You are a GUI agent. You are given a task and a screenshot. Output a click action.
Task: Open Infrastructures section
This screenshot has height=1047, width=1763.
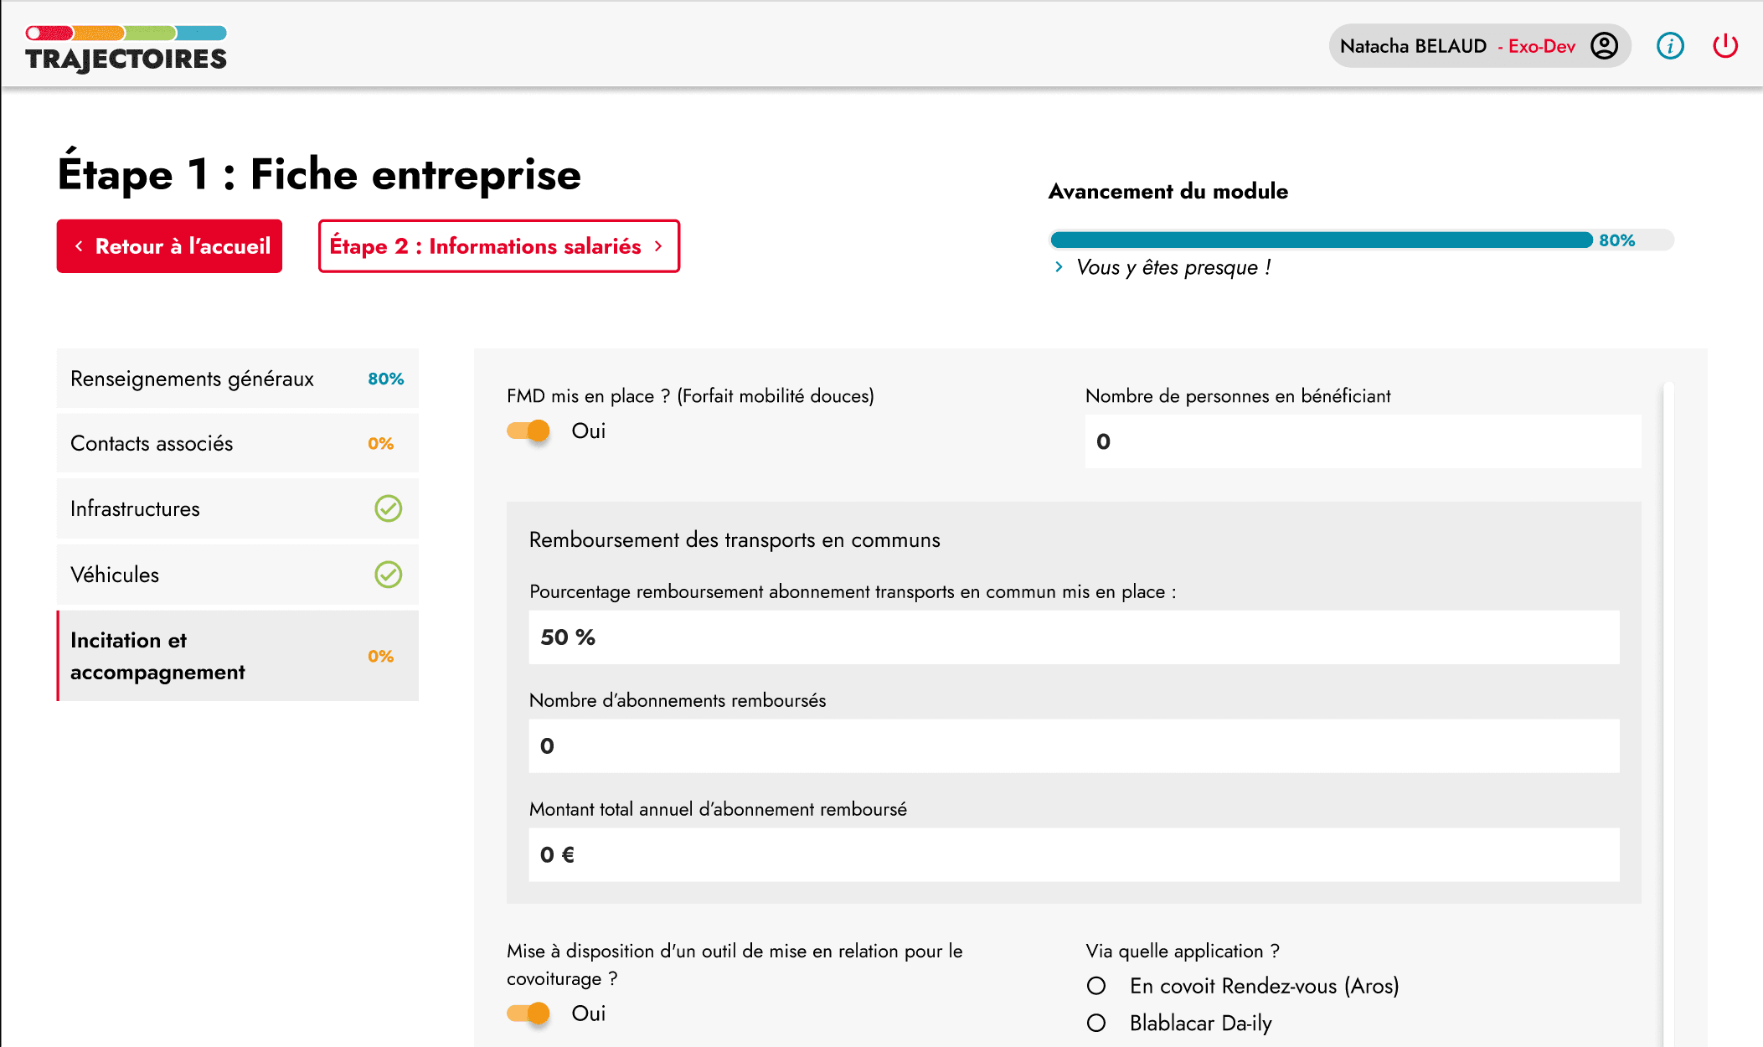coord(238,508)
